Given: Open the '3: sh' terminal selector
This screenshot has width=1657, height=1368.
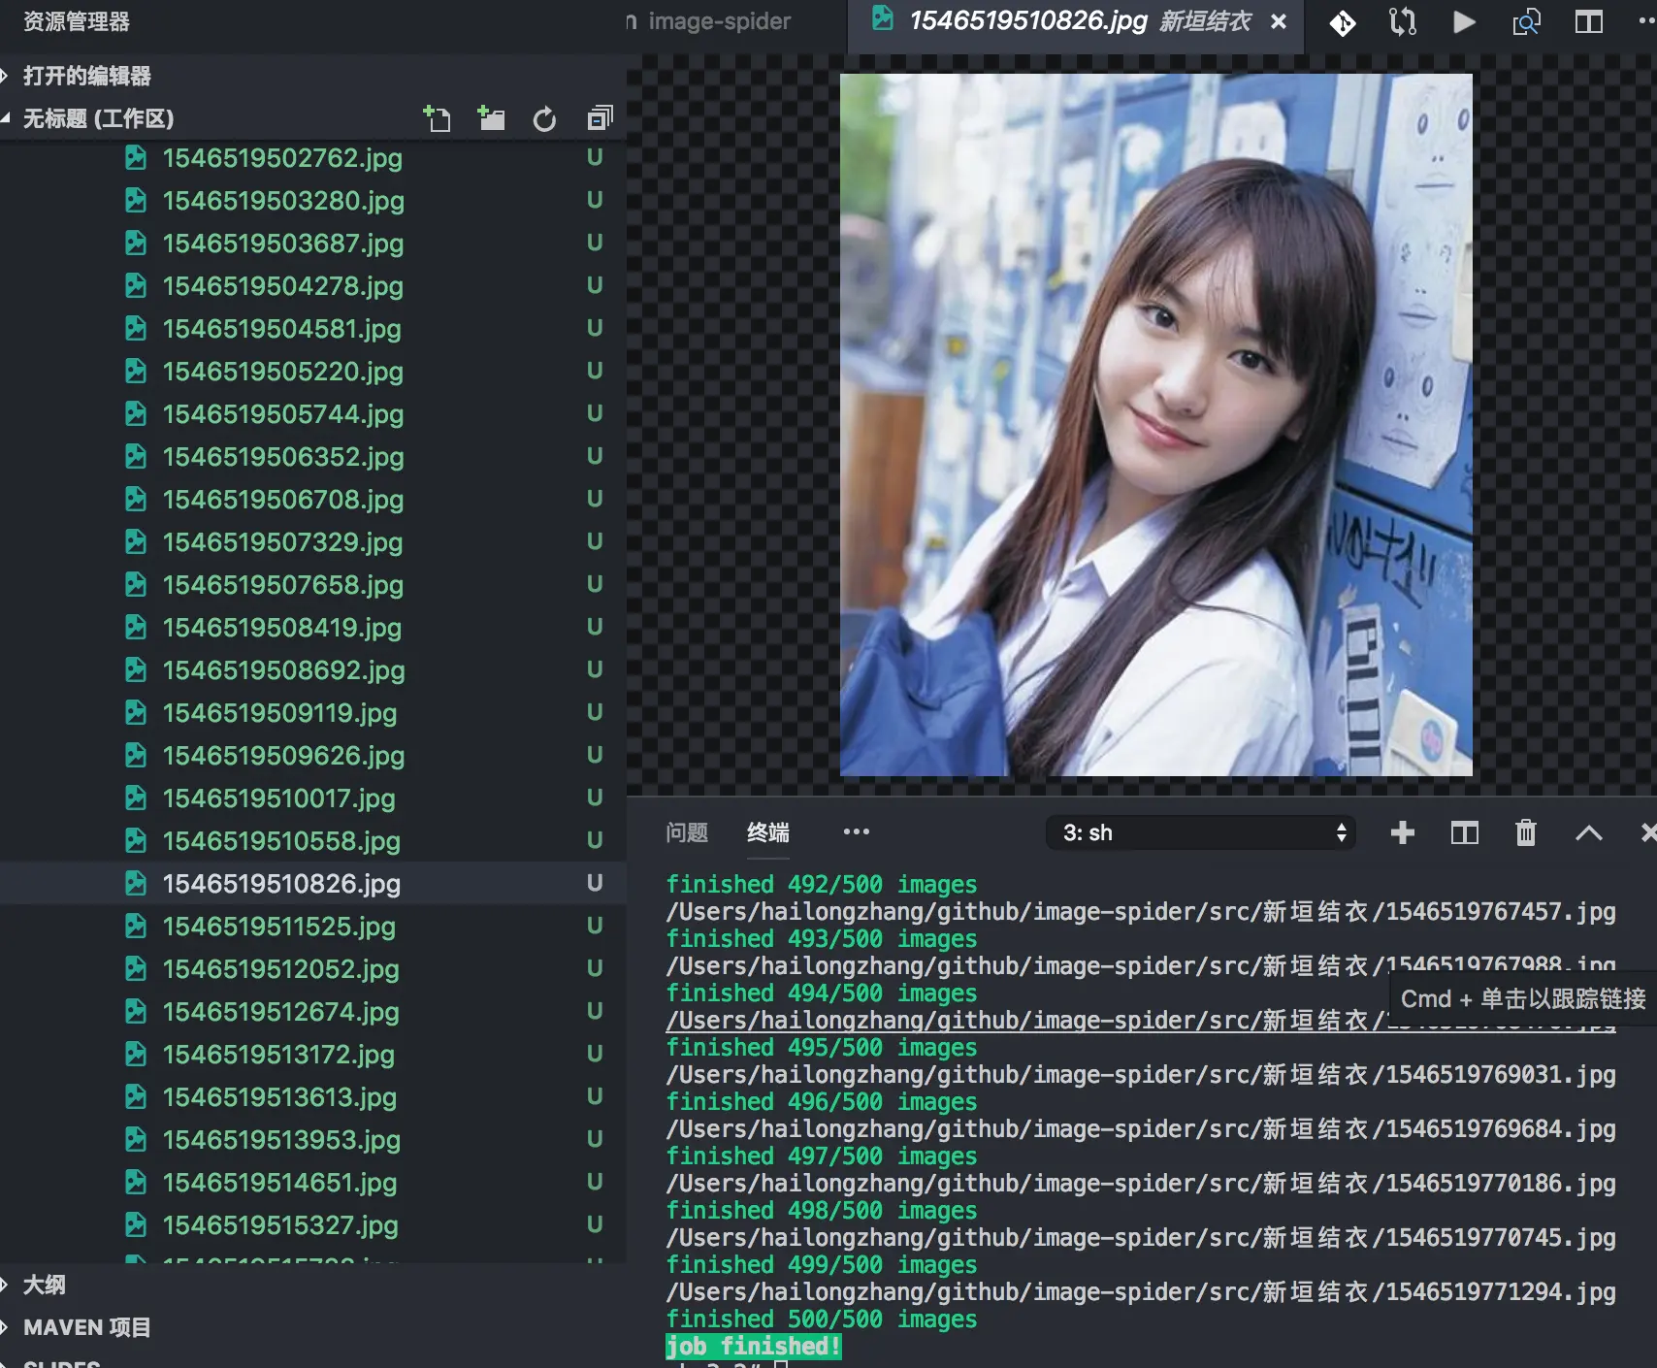Looking at the screenshot, I should [1200, 832].
